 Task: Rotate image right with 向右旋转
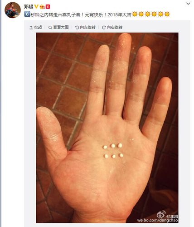click(115, 27)
